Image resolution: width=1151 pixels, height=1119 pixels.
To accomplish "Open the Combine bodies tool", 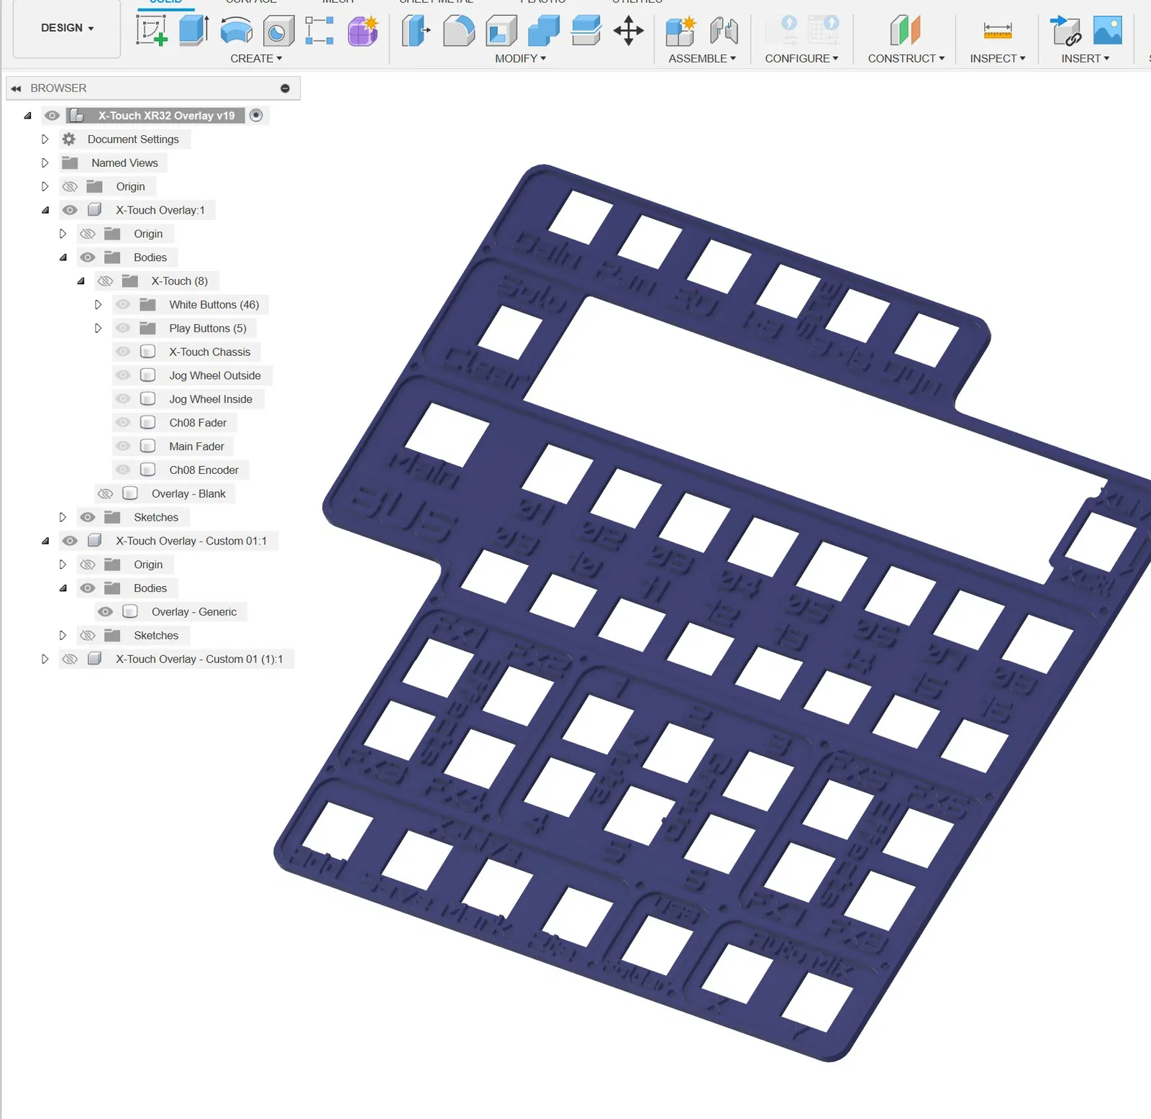I will click(x=544, y=31).
